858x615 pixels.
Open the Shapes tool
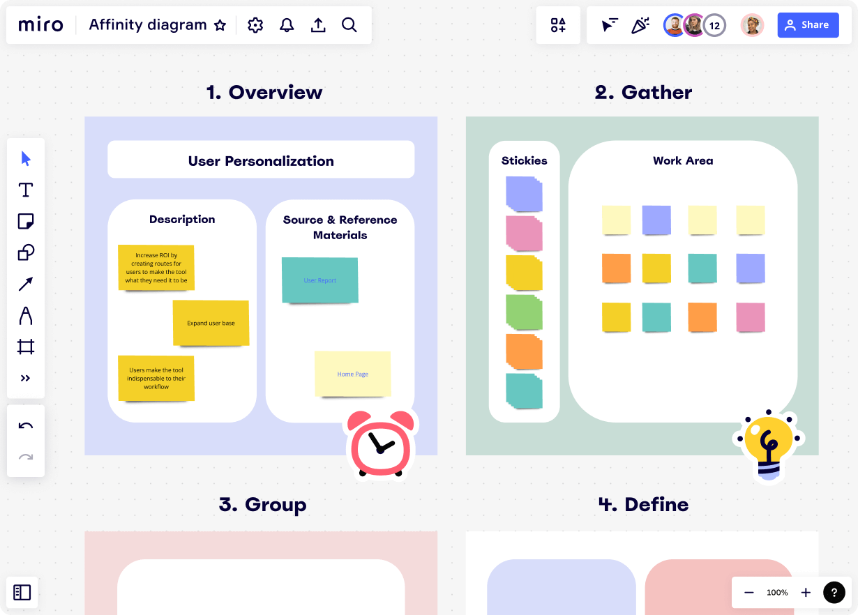(x=25, y=252)
